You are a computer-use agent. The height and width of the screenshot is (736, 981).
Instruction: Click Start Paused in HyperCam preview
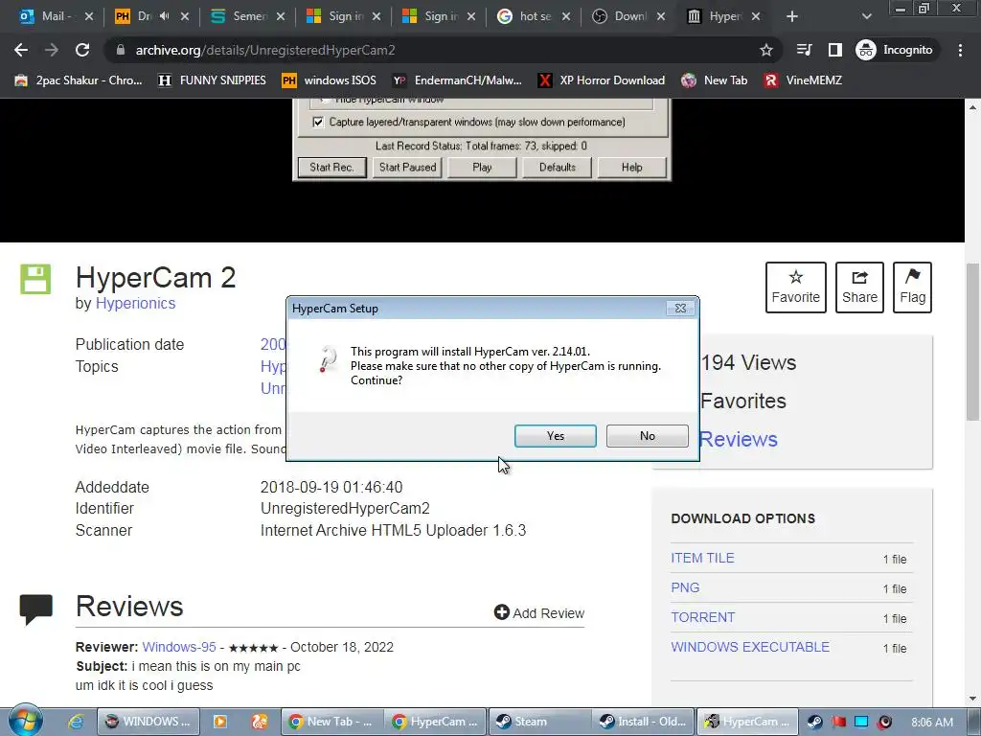click(x=407, y=167)
